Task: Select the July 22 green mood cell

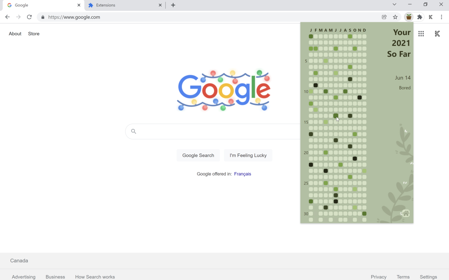Action: click(x=341, y=164)
